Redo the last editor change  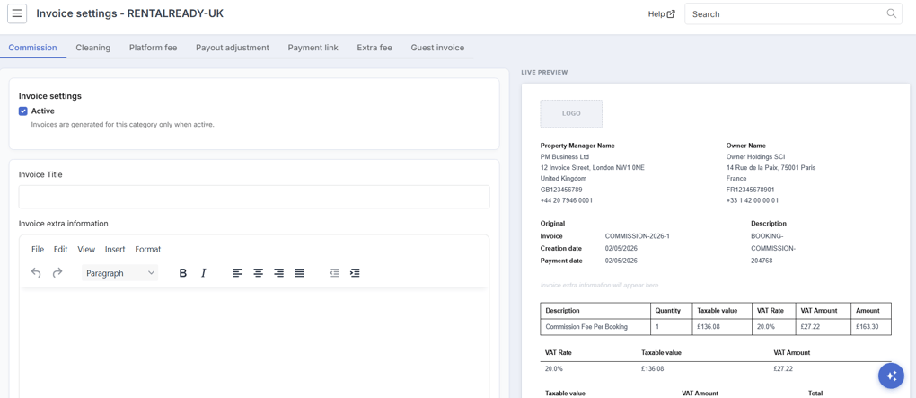coord(57,273)
